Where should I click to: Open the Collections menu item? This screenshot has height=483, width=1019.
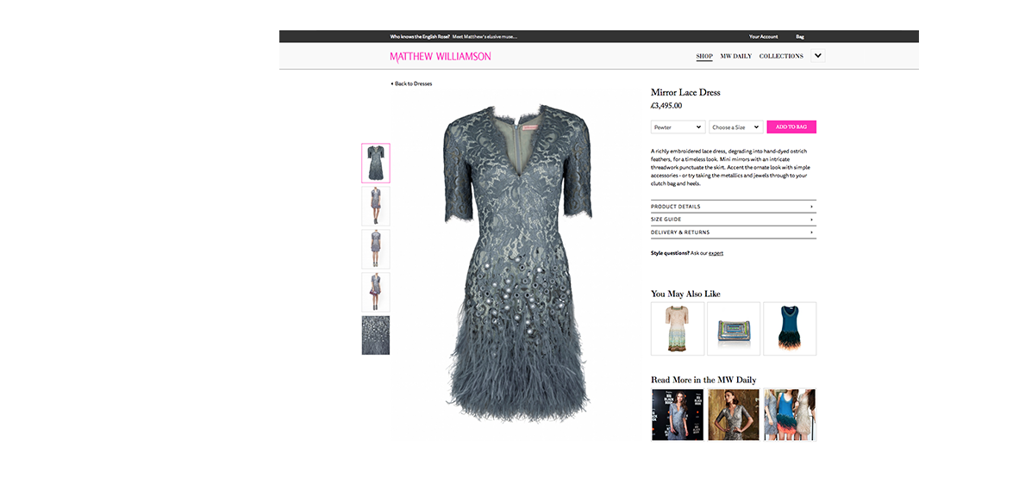click(781, 57)
